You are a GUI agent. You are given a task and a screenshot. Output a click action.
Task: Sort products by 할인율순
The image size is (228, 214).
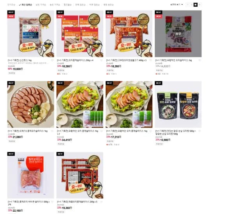coord(67,5)
